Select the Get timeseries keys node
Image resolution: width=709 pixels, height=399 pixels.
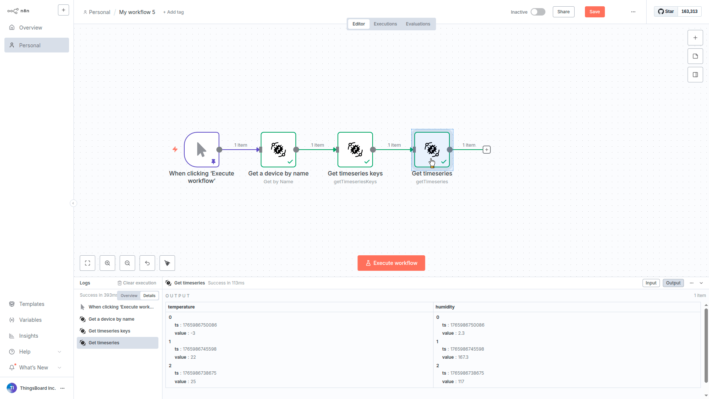point(355,150)
